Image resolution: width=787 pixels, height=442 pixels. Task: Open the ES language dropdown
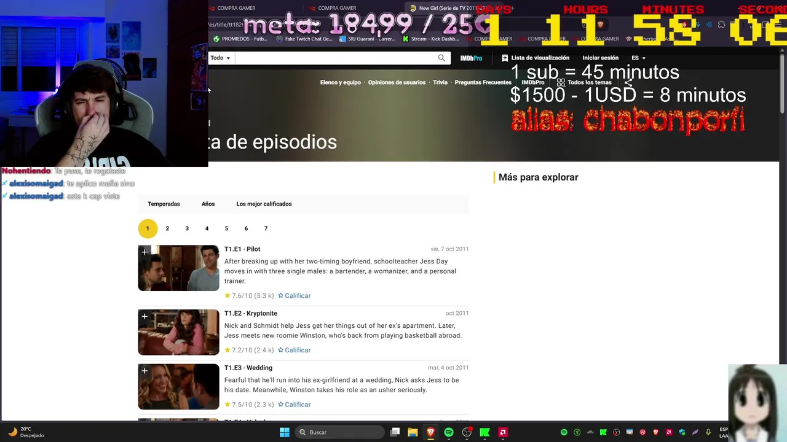[638, 58]
